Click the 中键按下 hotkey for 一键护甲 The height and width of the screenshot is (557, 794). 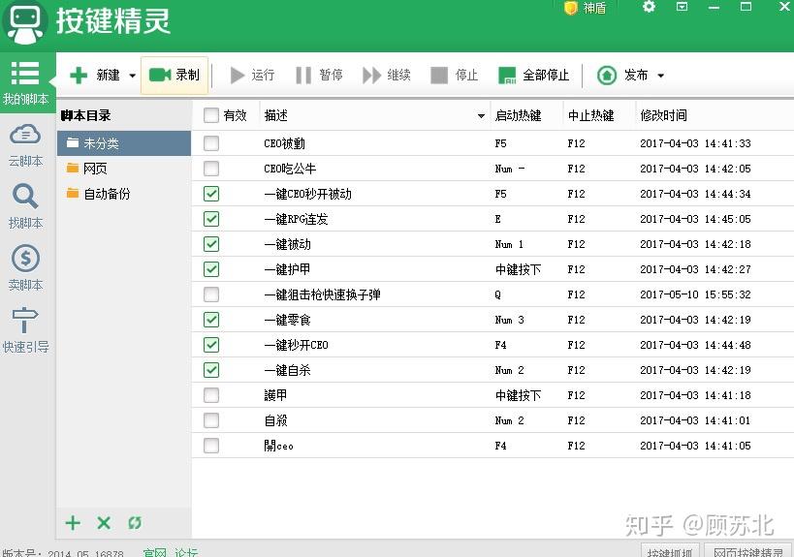[518, 269]
